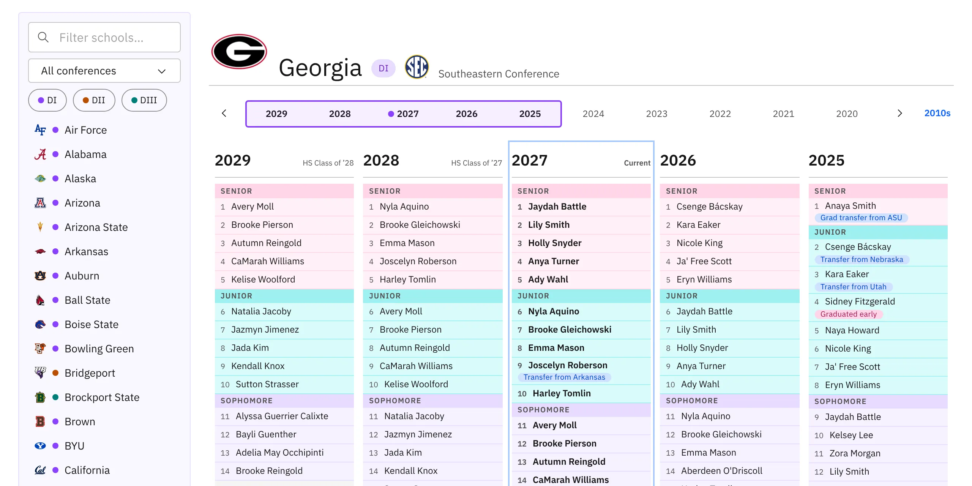This screenshot has height=486, width=972.
Task: Click Zora Morgan in 2025 sophomores
Action: coord(855,453)
